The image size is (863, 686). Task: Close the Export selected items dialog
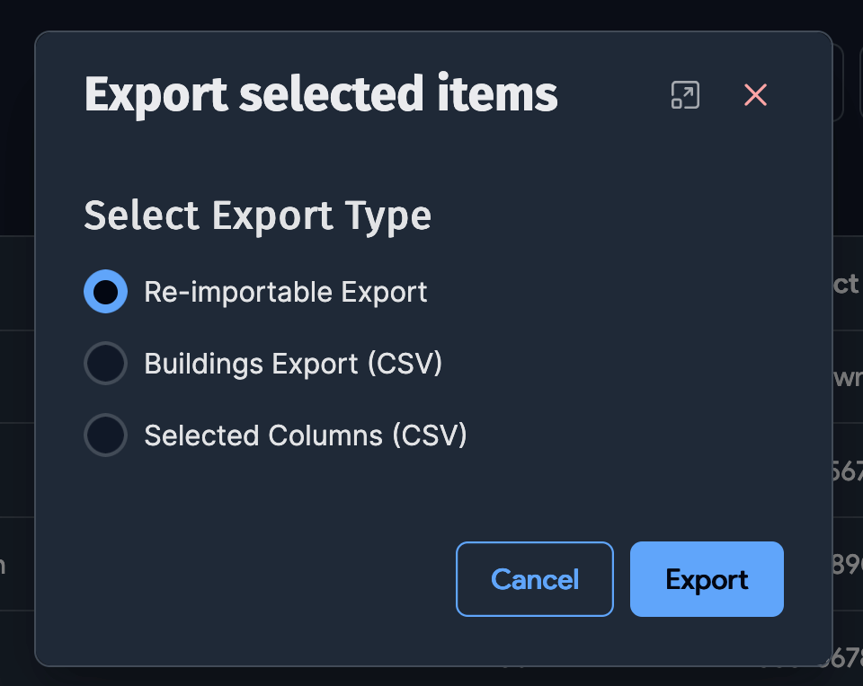(x=754, y=94)
